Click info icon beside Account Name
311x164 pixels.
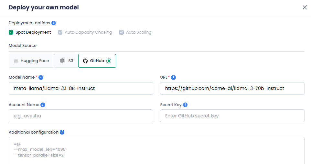43,105
